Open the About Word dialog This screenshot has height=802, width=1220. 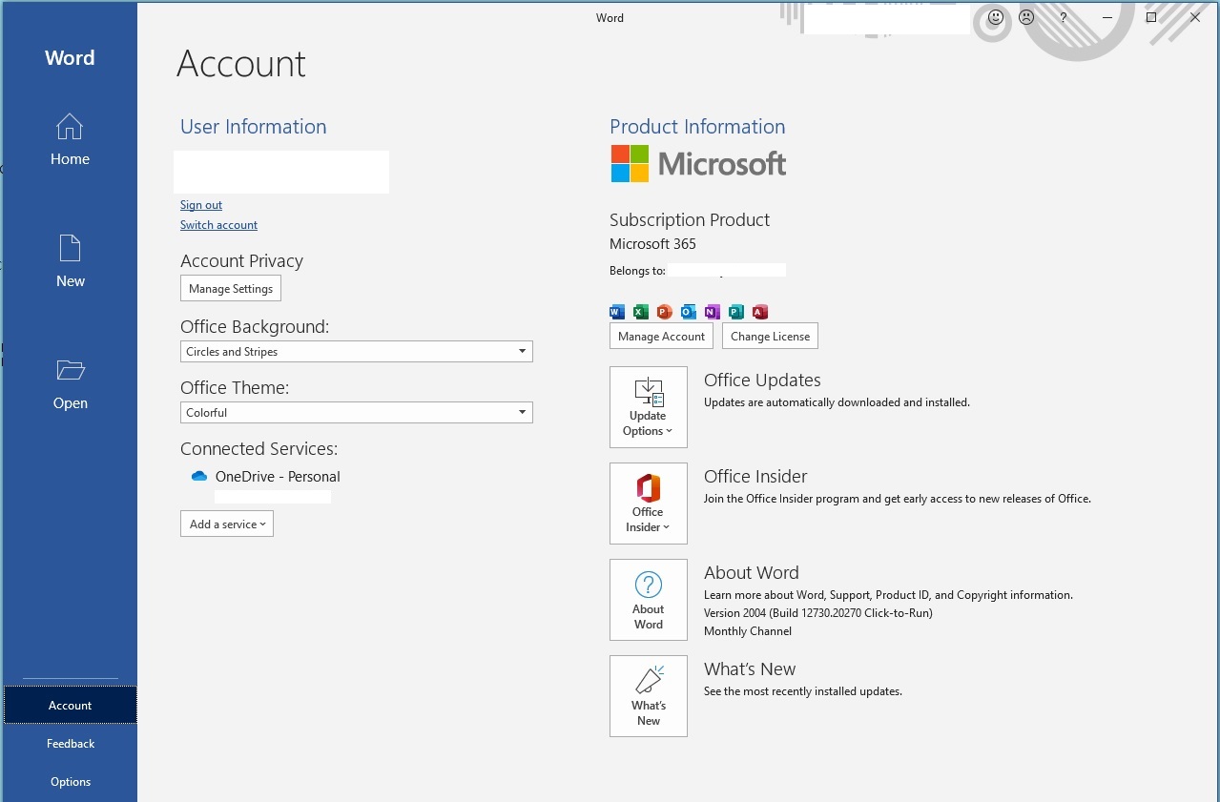[x=649, y=600]
